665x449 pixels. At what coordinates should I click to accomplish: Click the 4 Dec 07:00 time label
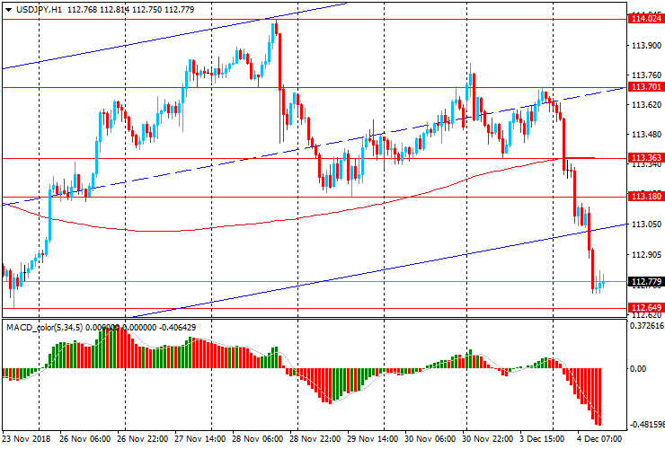pyautogui.click(x=599, y=439)
